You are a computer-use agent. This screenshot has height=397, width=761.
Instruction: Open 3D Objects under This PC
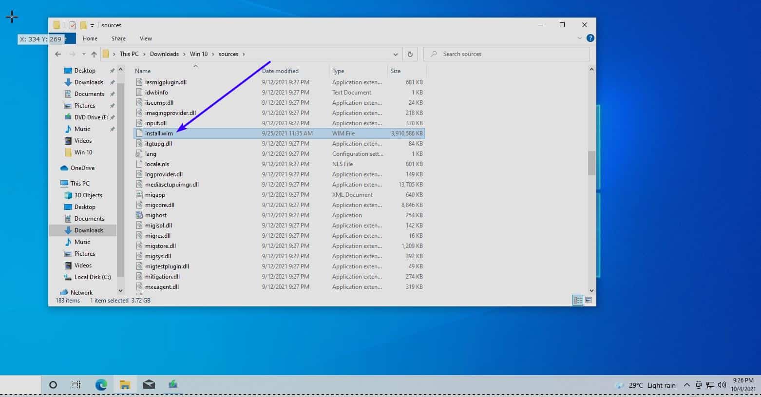tap(88, 195)
